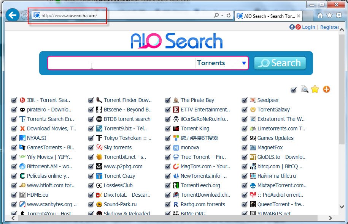Image resolution: width=348 pixels, height=224 pixels.
Task: Click the blue Search button
Action: coord(280,63)
